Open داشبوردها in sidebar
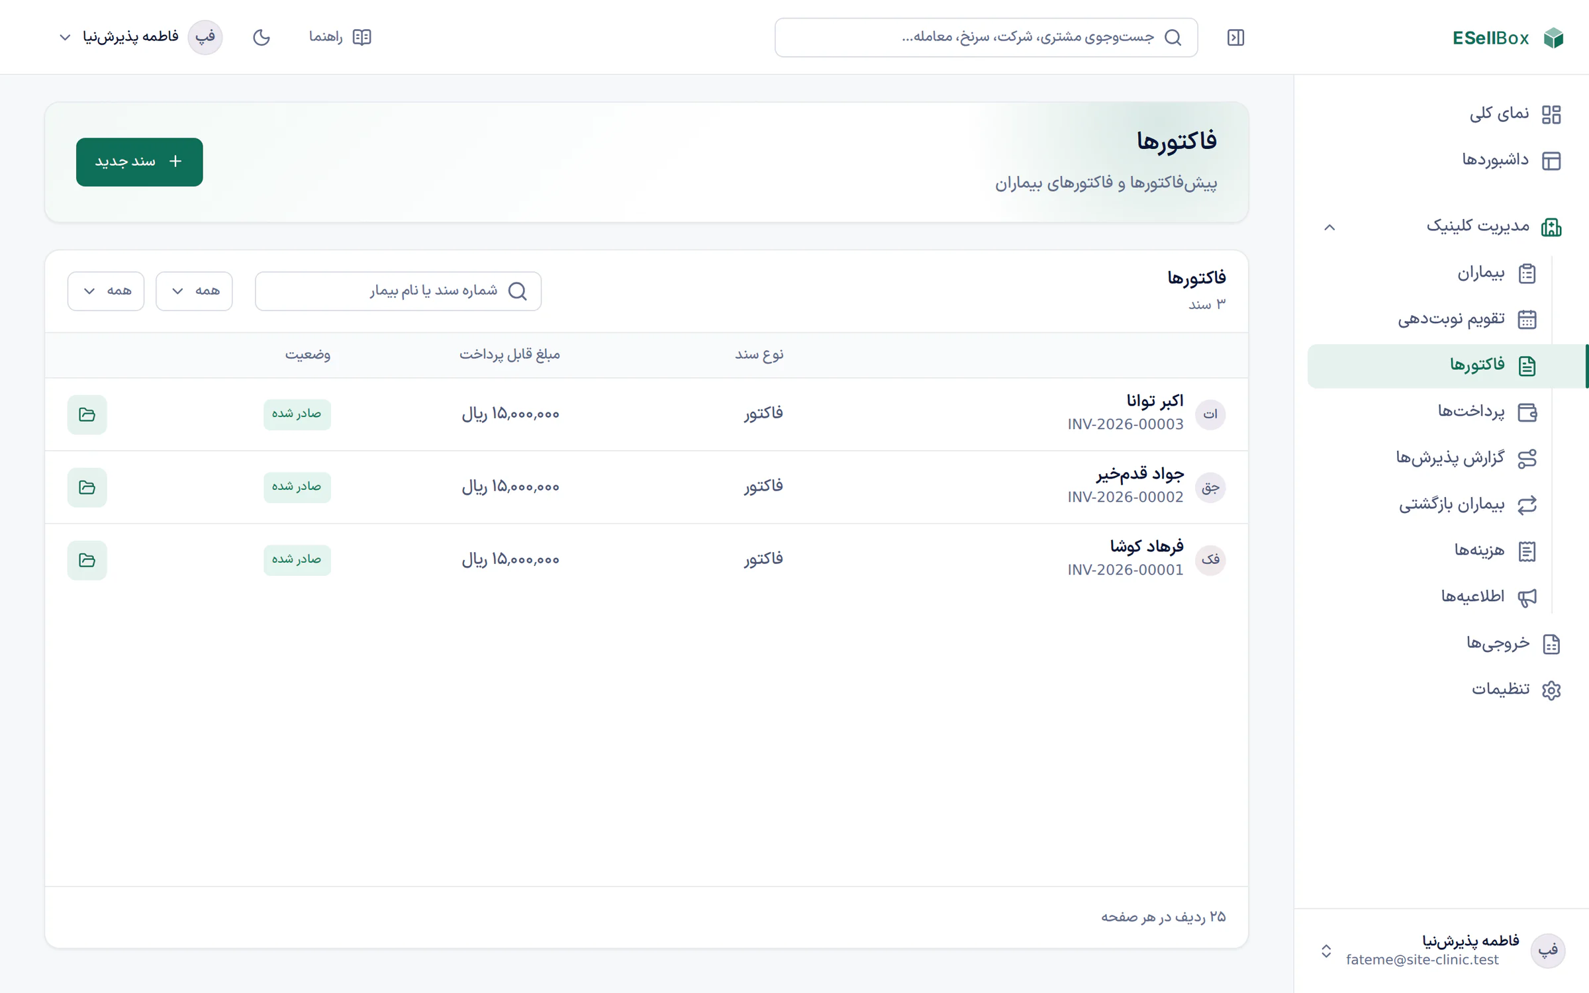Image resolution: width=1589 pixels, height=993 pixels. (1512, 160)
